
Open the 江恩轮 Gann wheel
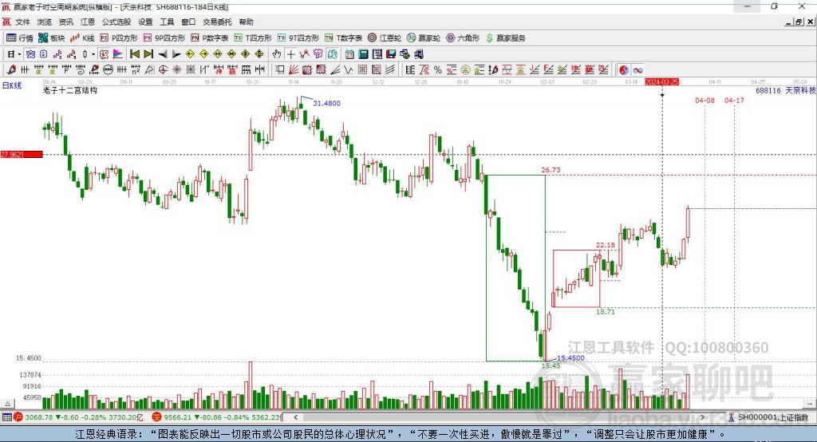(x=385, y=38)
